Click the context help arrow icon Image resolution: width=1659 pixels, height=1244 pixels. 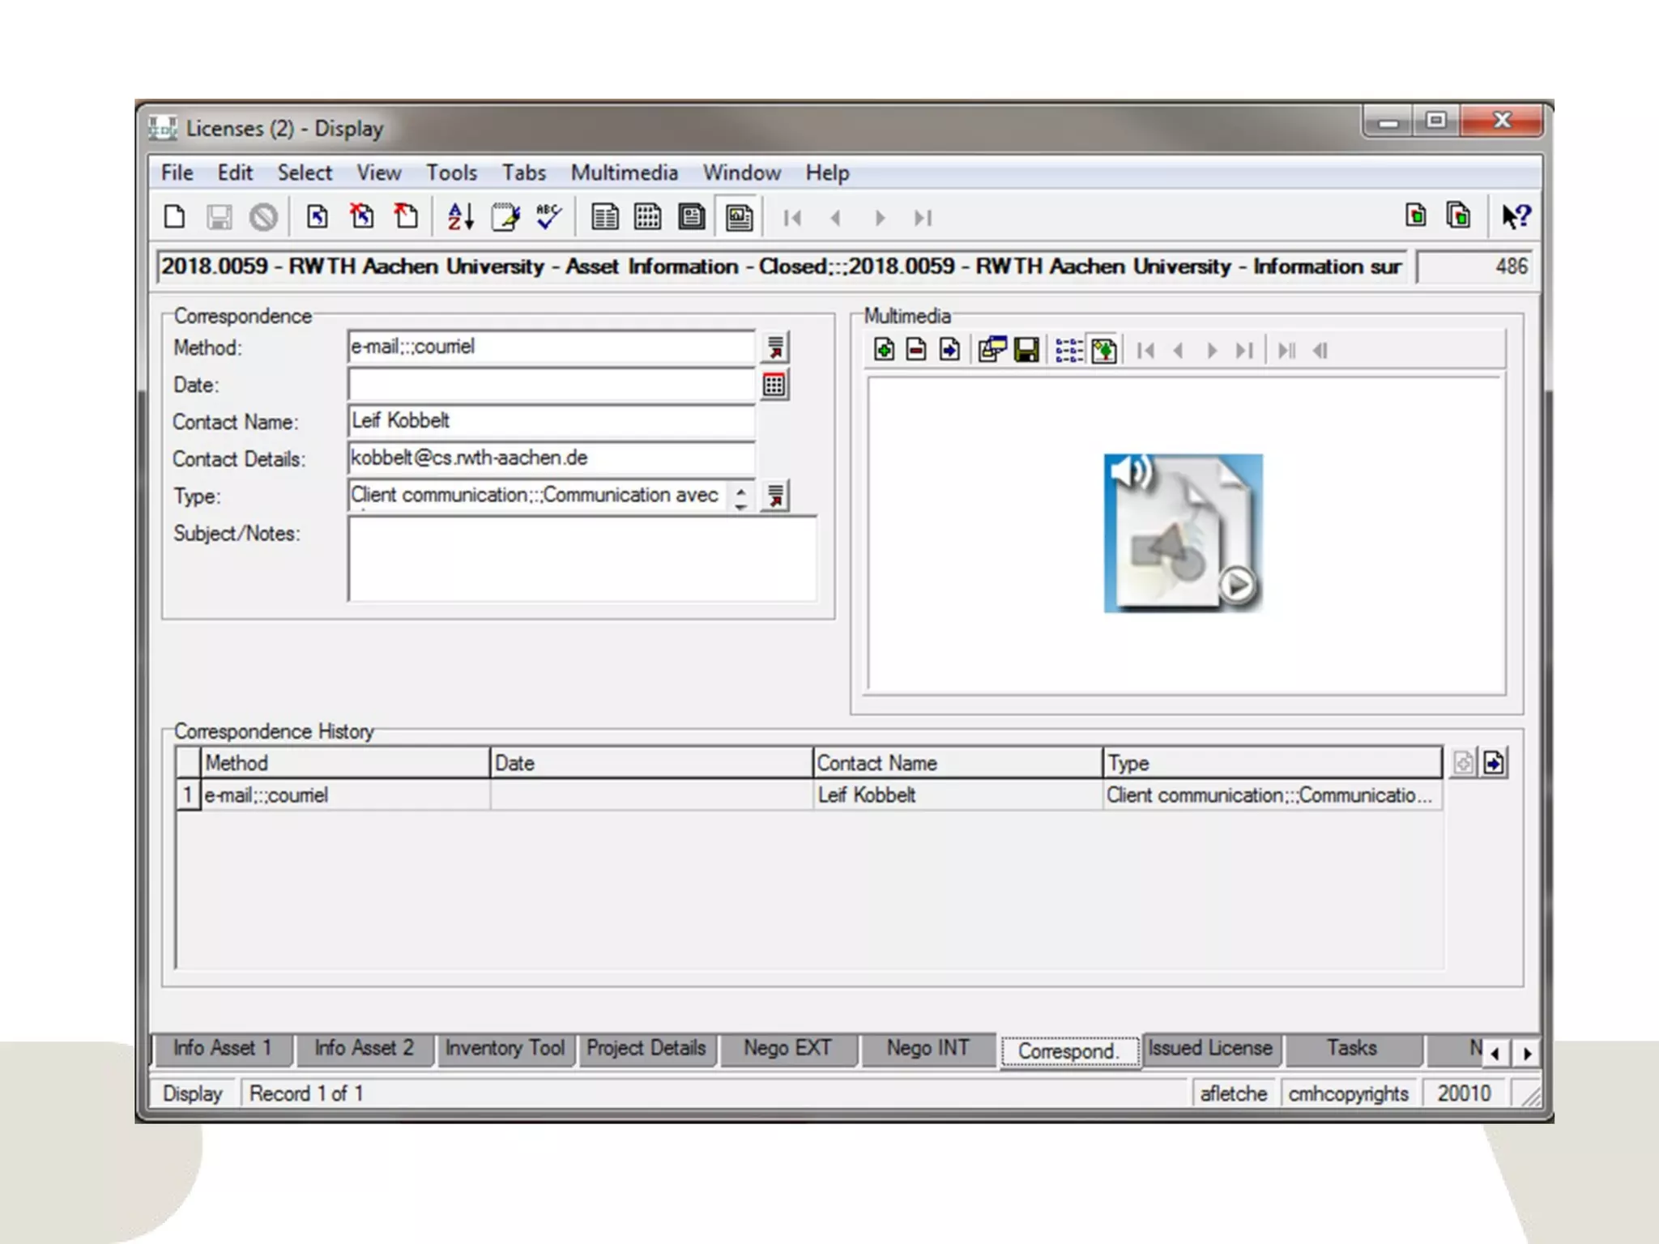[1515, 216]
